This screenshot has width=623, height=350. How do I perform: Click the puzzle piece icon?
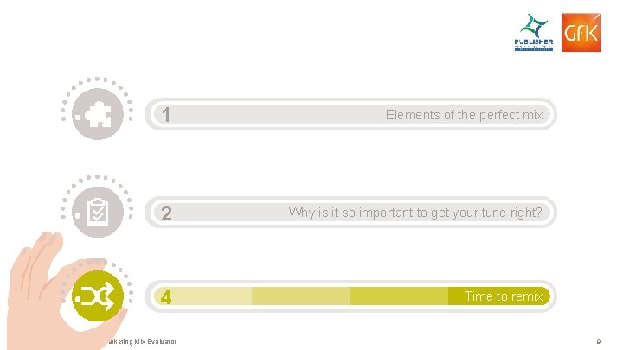(x=97, y=114)
